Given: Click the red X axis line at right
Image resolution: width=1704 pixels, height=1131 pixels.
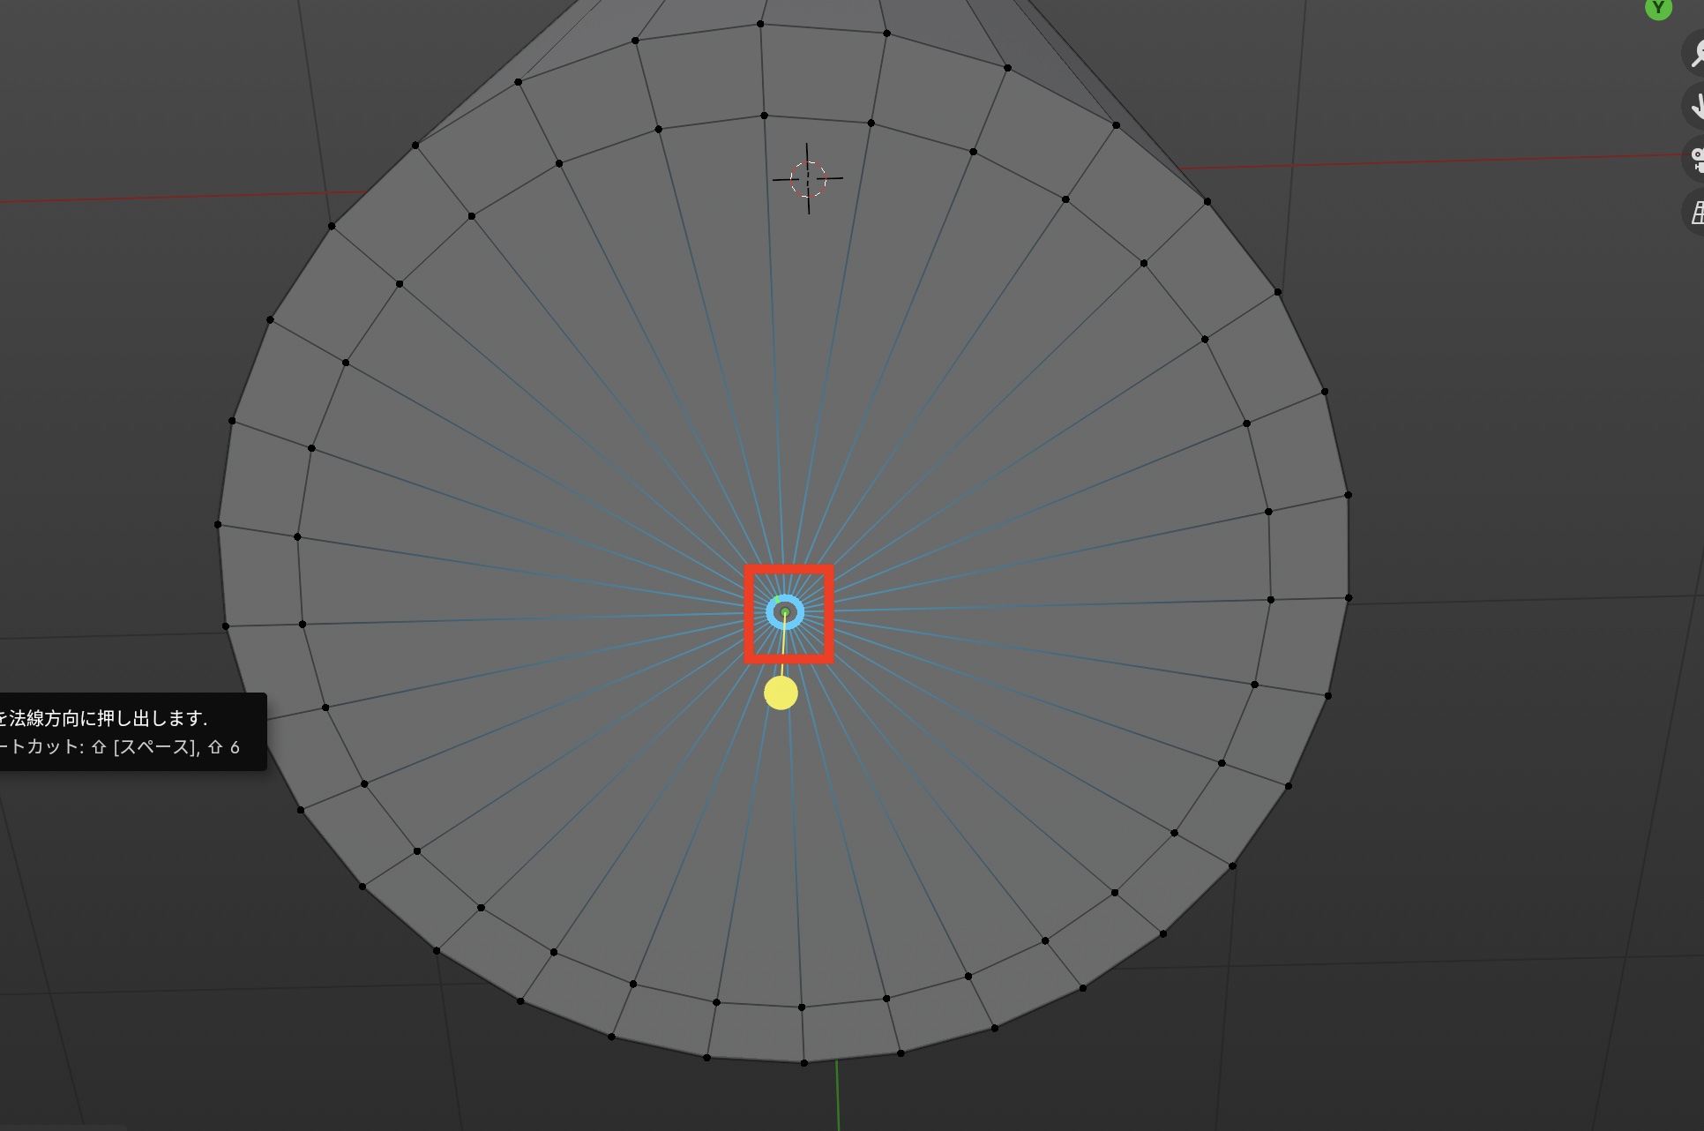Looking at the screenshot, I should [1429, 161].
